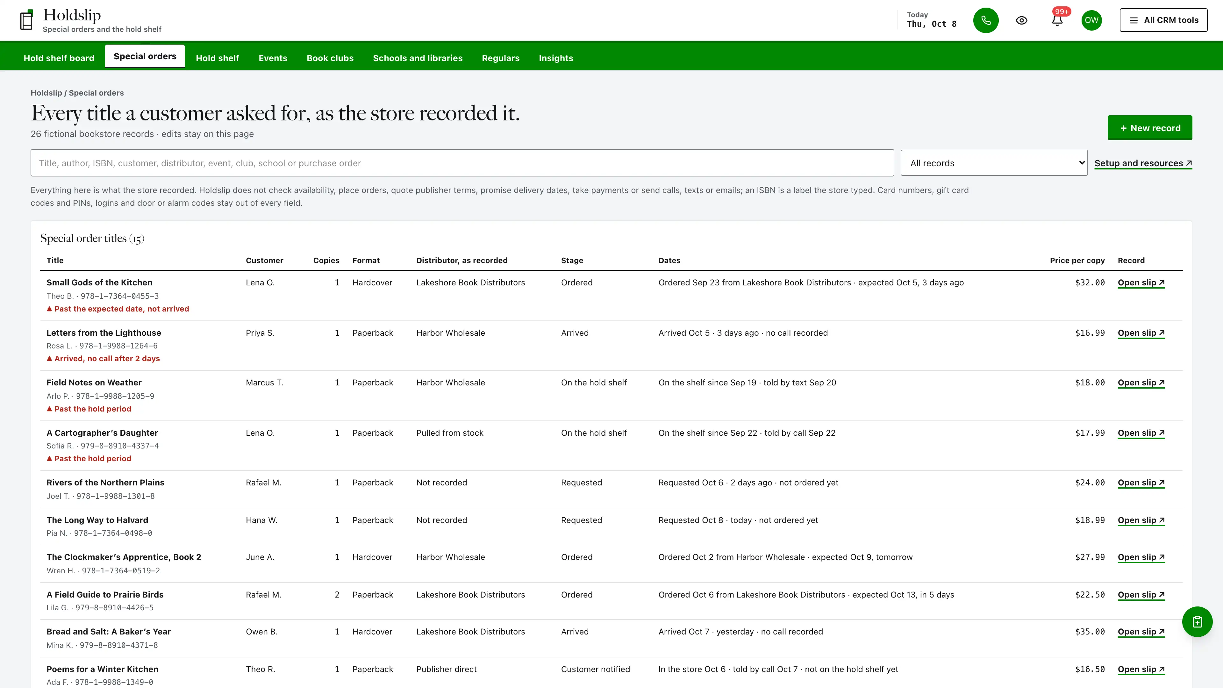The height and width of the screenshot is (688, 1223).
Task: Click the Holdslip book logo icon
Action: pos(26,20)
